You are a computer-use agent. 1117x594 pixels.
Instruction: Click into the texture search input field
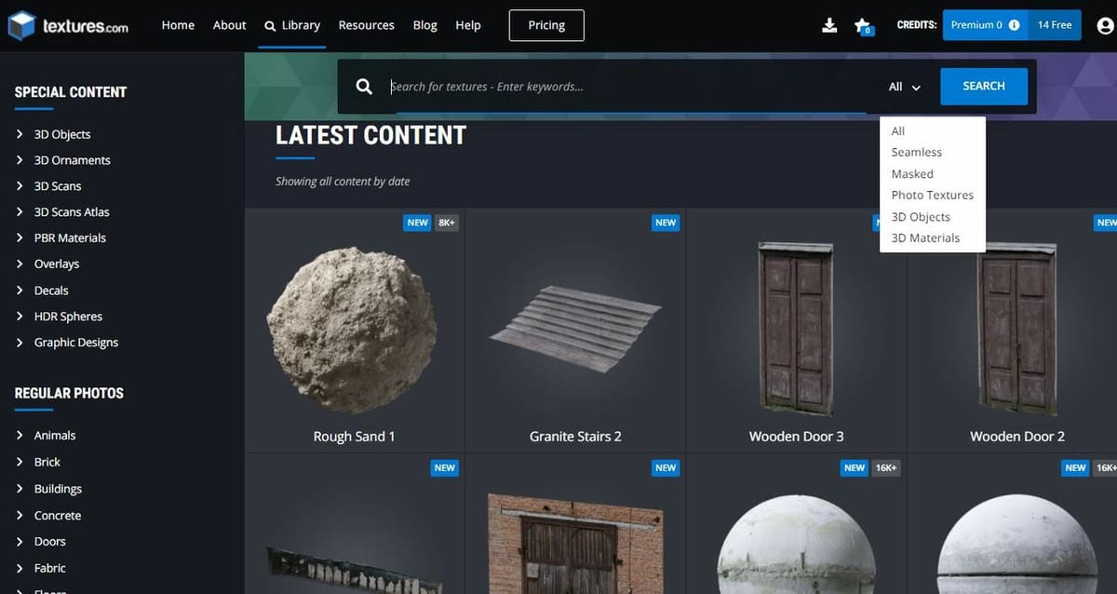point(624,87)
